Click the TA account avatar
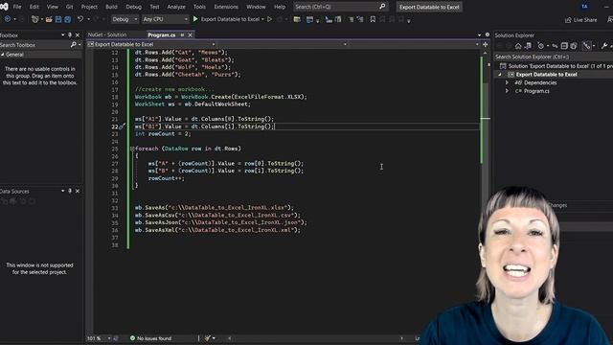The width and height of the screenshot is (613, 345). tap(585, 7)
